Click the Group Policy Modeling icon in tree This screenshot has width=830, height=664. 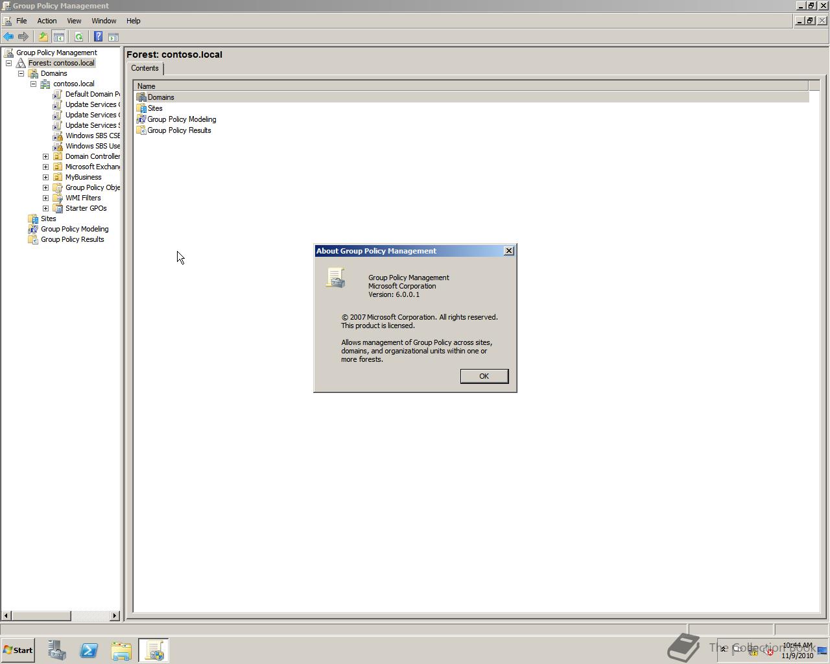[33, 229]
